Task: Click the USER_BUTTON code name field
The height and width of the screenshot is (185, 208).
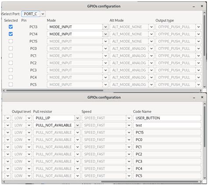Action: (167, 118)
